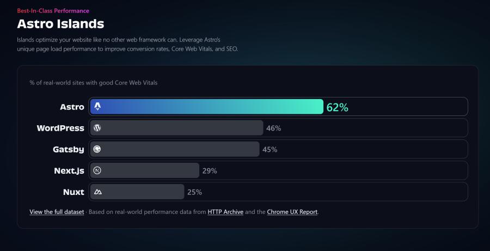This screenshot has height=251, width=490.
Task: Click the Nuxt 25% bar
Action: point(137,192)
